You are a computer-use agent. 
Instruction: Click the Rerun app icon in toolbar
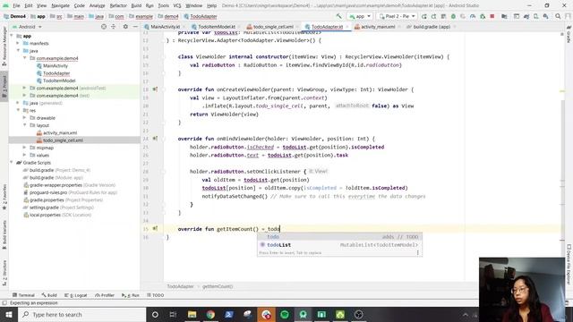[423, 16]
